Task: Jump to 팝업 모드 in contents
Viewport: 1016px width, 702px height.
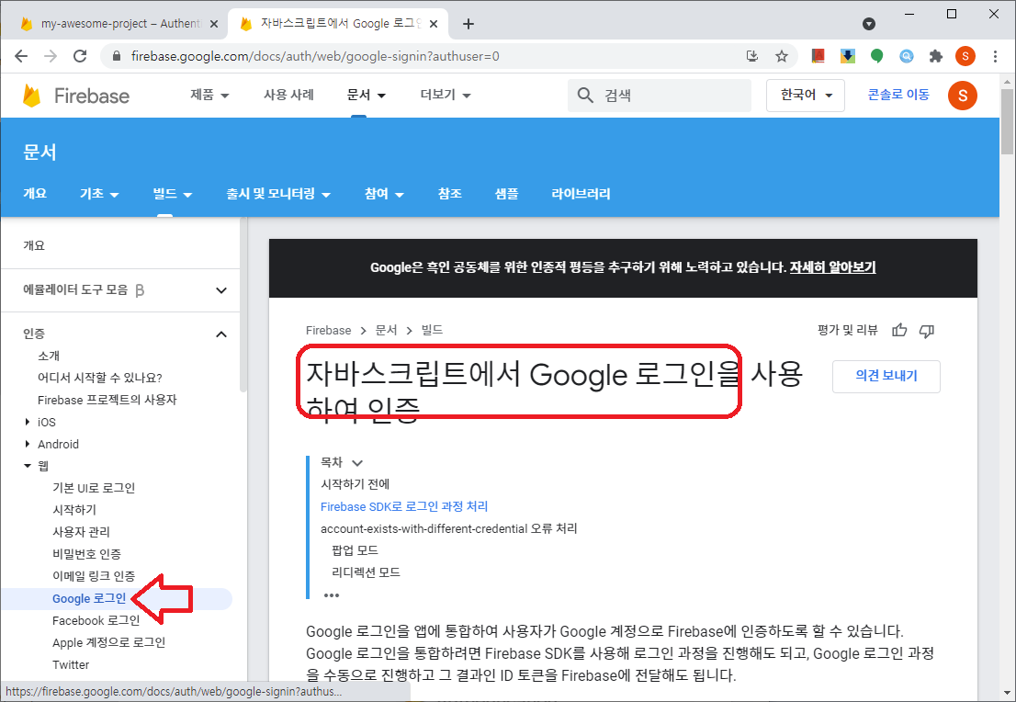Action: (356, 551)
